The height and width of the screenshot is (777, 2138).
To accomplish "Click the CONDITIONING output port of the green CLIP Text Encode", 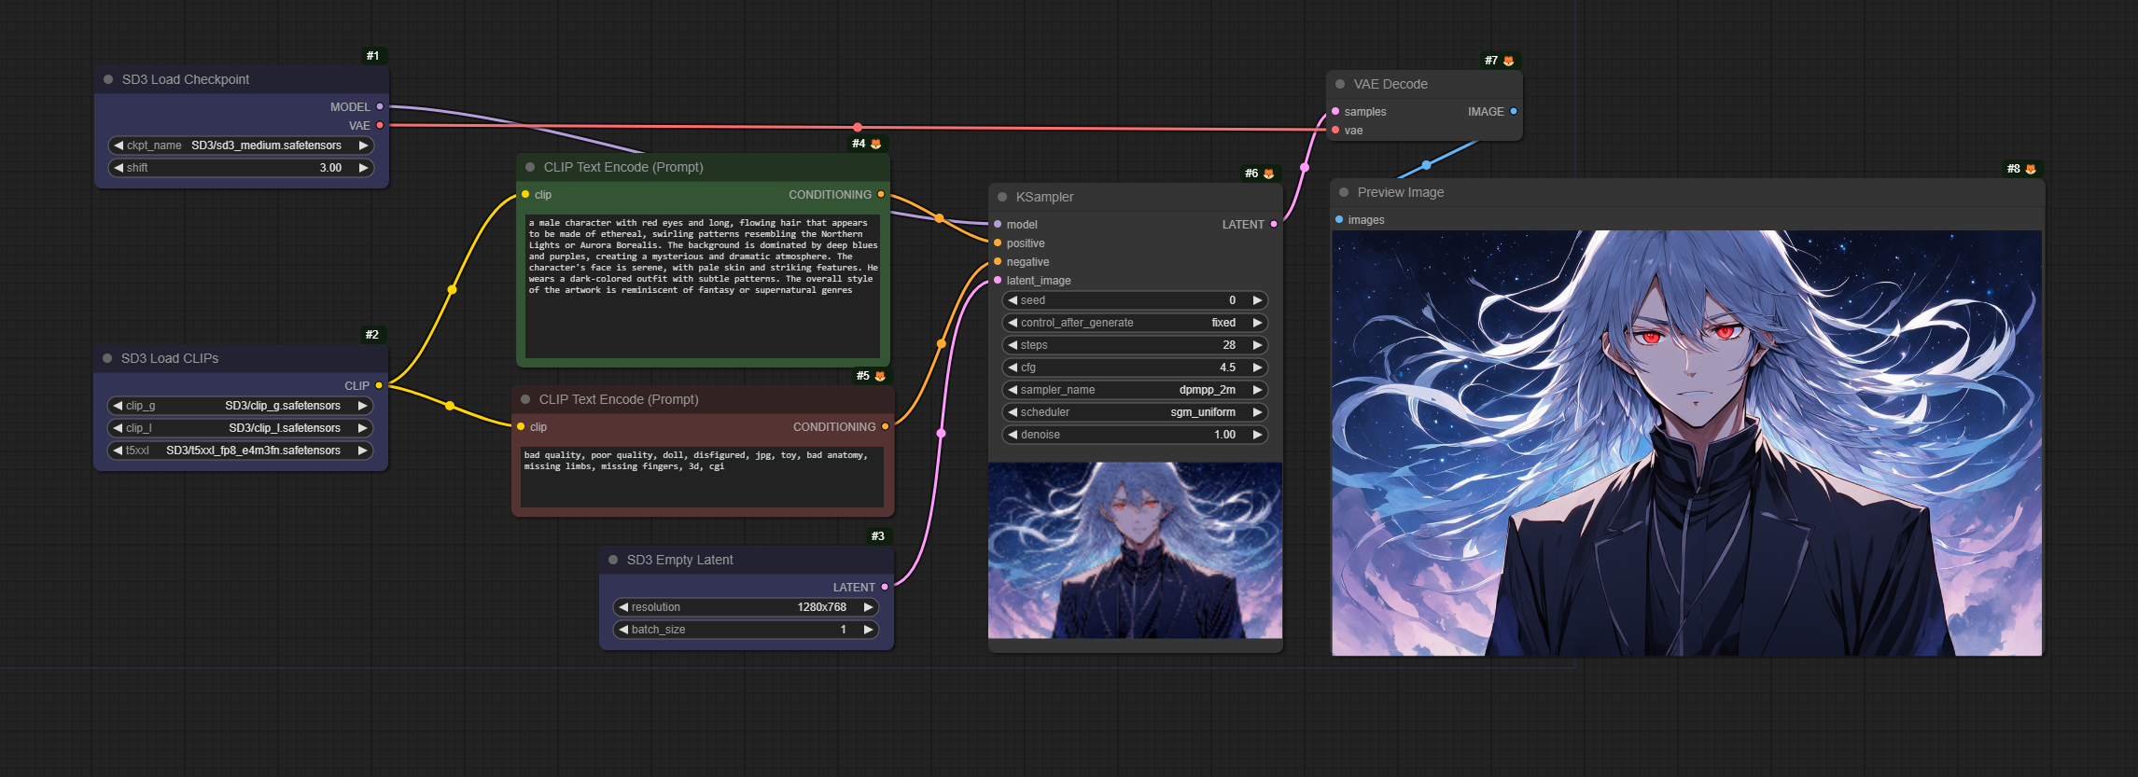I will click(881, 194).
